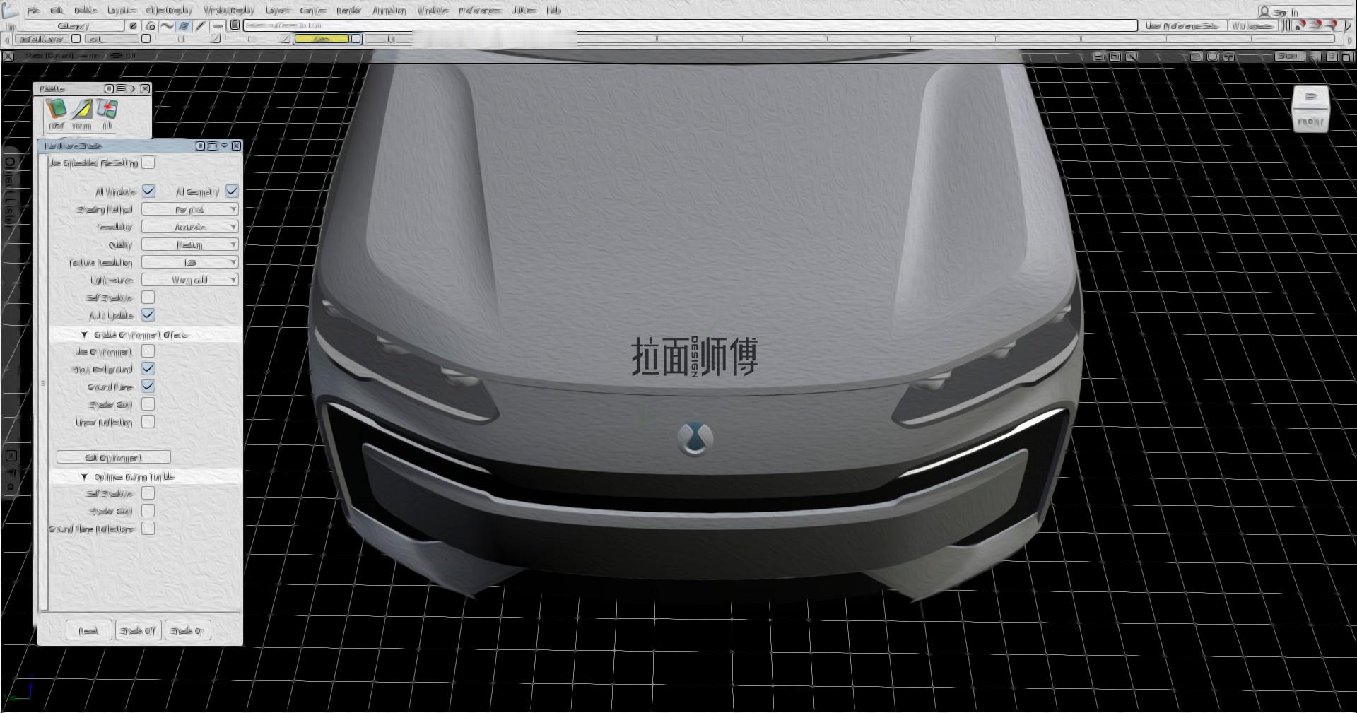Toggle the Auto Update checkbox

pos(148,314)
